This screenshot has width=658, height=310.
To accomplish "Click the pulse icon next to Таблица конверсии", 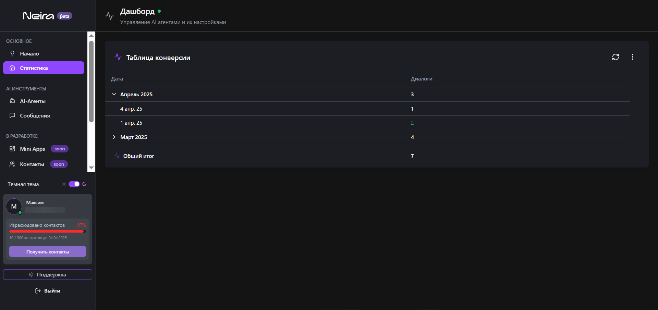I will 118,57.
